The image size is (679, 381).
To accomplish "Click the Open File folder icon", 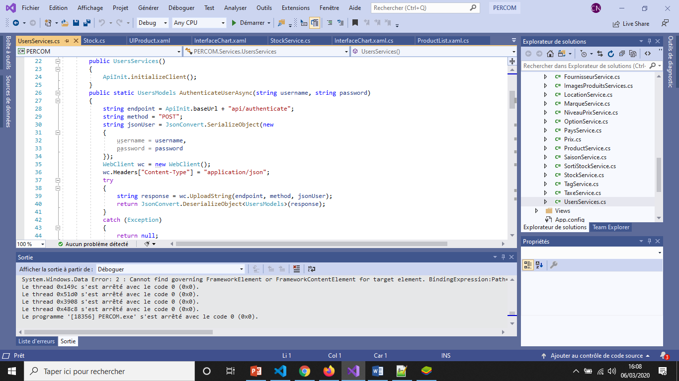I will coord(65,23).
